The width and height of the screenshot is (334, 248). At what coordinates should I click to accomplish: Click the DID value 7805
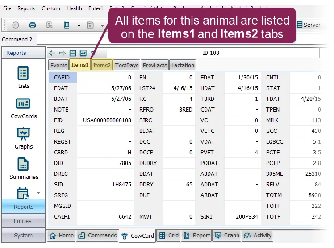(125, 163)
